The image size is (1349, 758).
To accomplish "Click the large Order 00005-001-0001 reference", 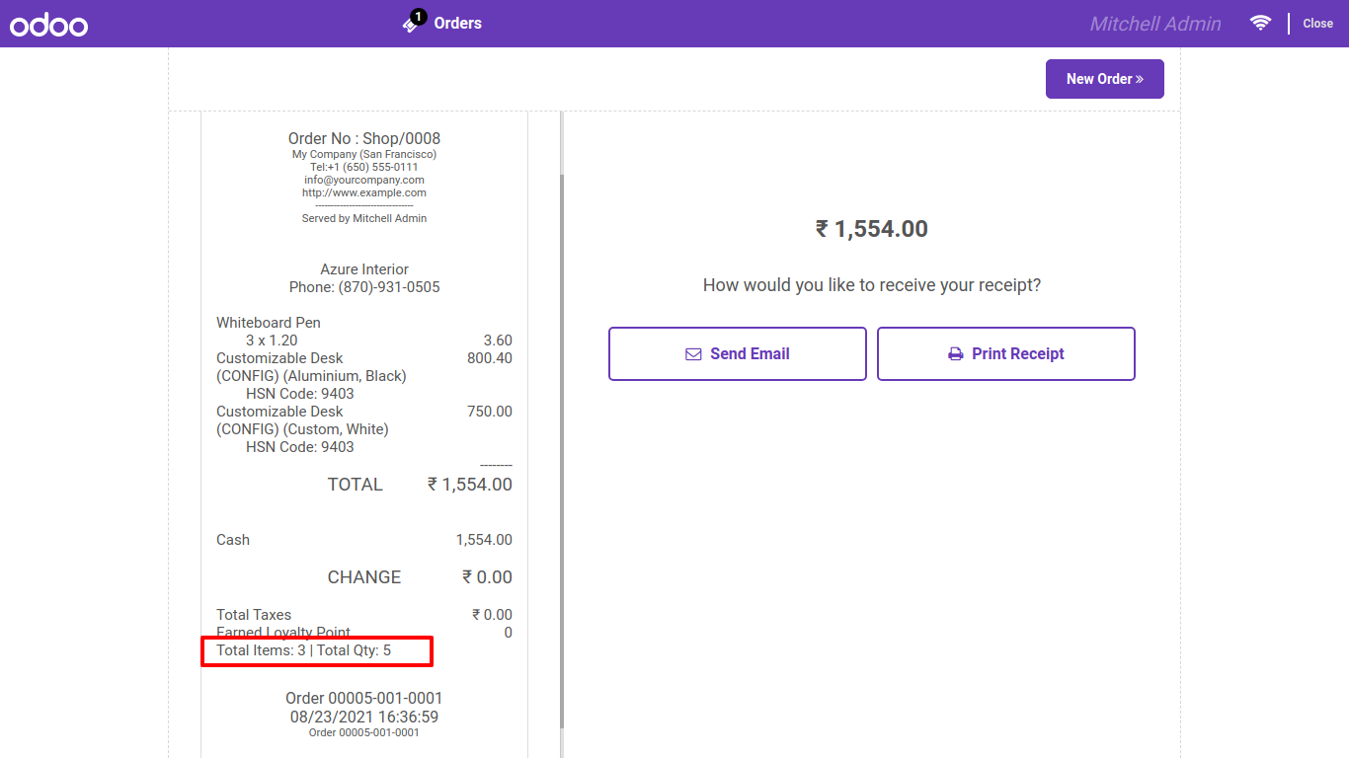I will coord(364,699).
